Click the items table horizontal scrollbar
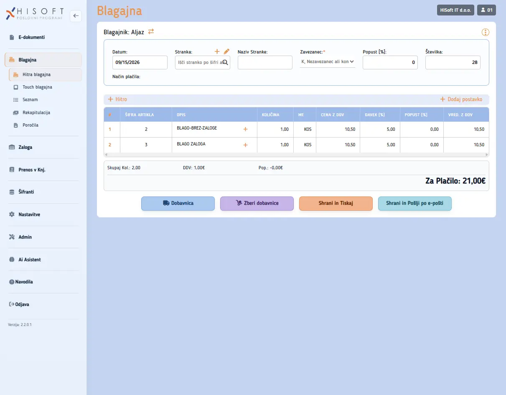The width and height of the screenshot is (506, 395). (x=296, y=155)
